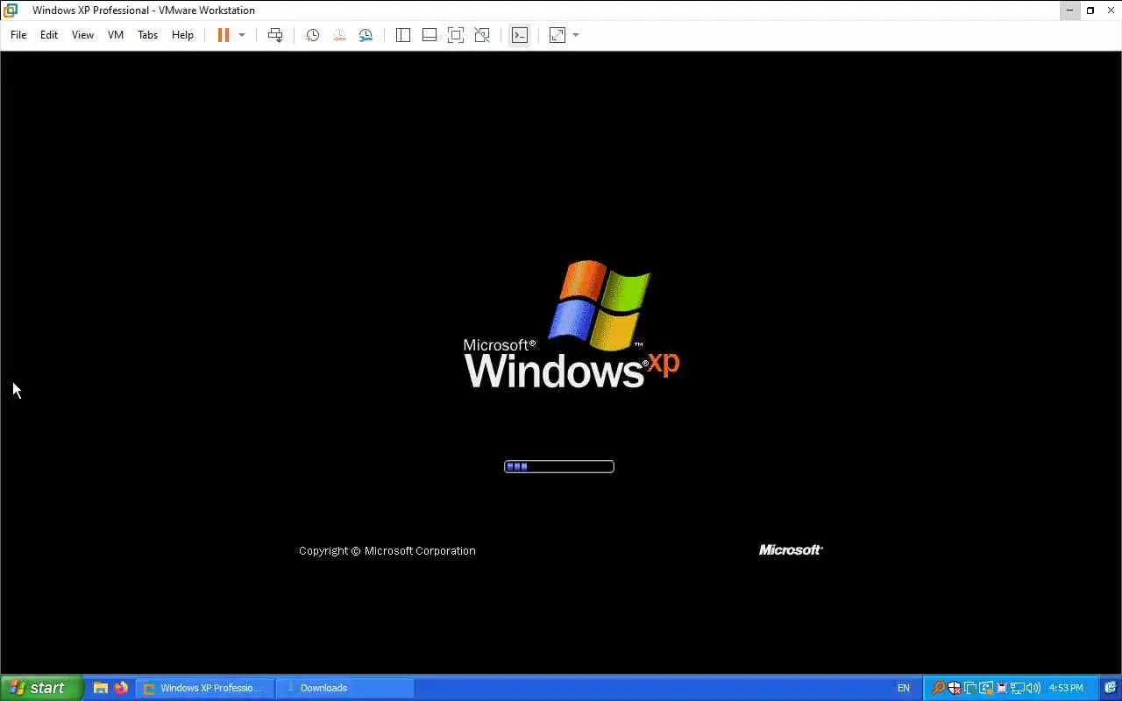Click inside the Windows XP logo
The image size is (1122, 701).
pyautogui.click(x=572, y=324)
